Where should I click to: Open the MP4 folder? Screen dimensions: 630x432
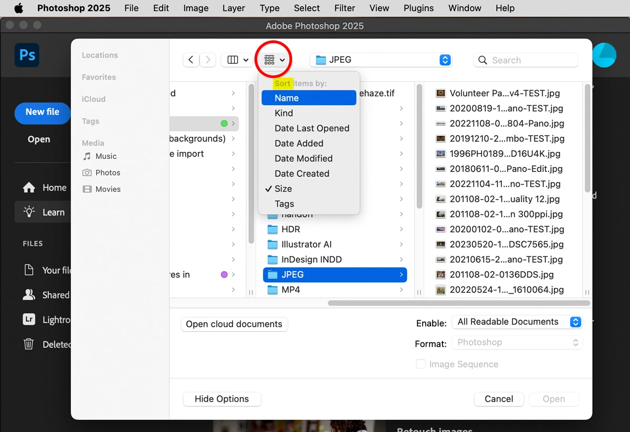tap(335, 290)
